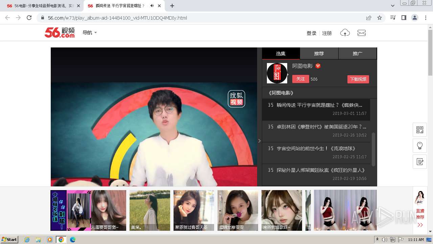Open the 阿图电影 channel name link
Image resolution: width=433 pixels, height=244 pixels.
302,66
